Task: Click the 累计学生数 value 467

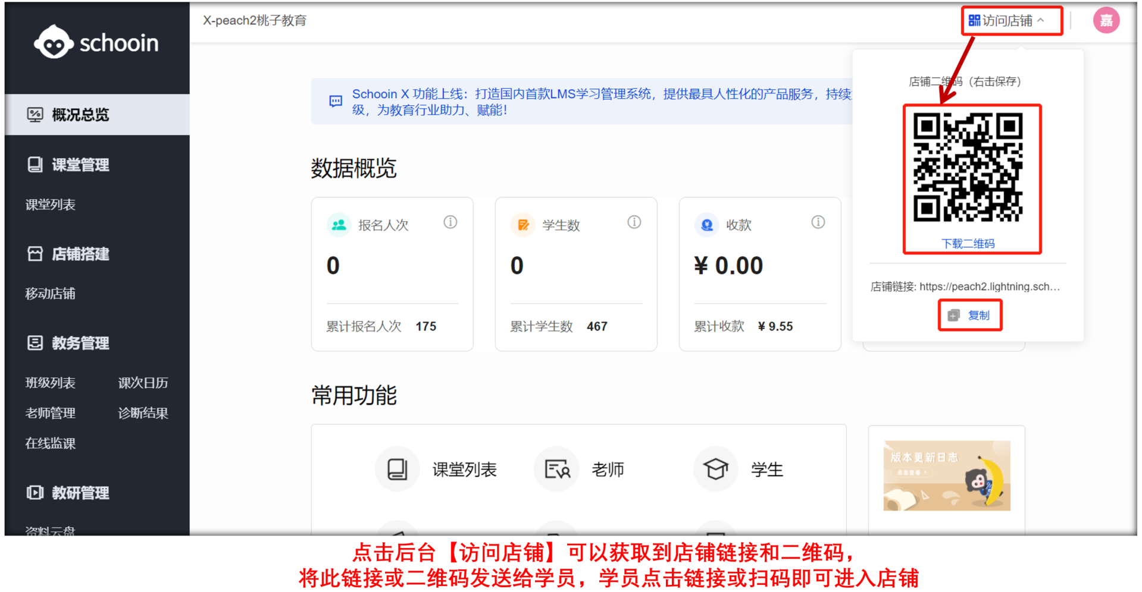Action: tap(597, 326)
